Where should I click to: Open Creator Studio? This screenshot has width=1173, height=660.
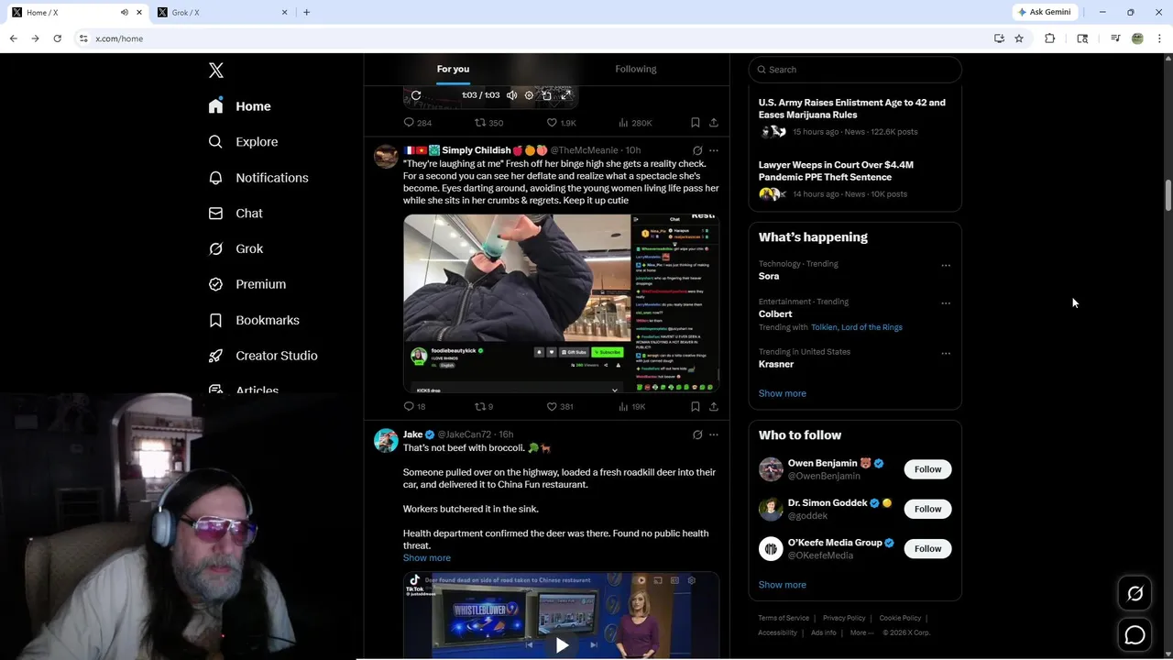pos(263,356)
